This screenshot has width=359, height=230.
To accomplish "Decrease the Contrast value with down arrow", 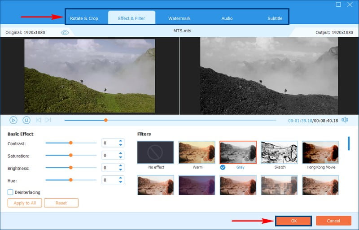I will coord(121,145).
